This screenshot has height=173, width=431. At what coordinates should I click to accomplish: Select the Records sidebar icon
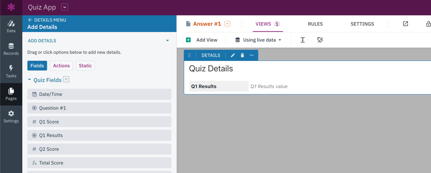(11, 49)
